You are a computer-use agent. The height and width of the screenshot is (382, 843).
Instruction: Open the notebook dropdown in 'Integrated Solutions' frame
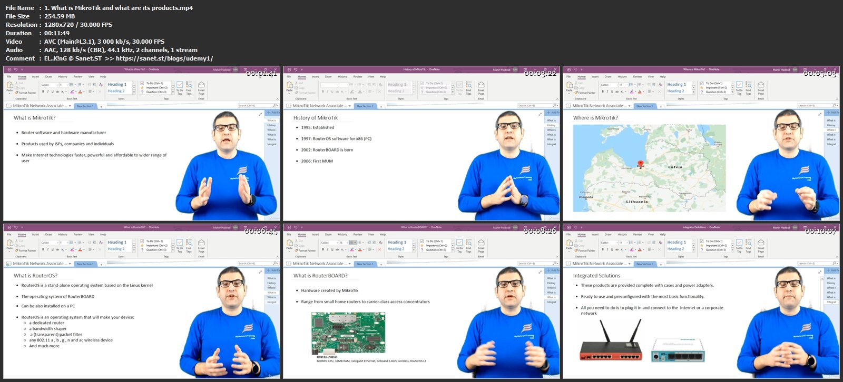pyautogui.click(x=630, y=264)
